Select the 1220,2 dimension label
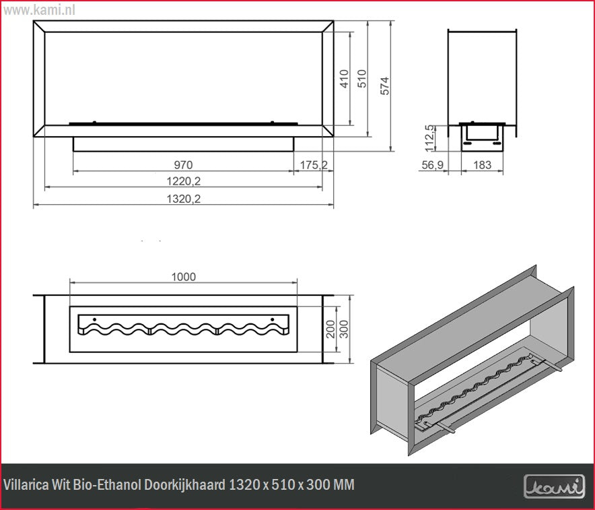The image size is (595, 510). click(183, 181)
